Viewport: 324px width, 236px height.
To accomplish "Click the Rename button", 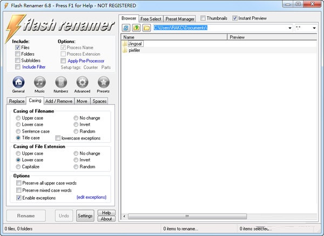I will pyautogui.click(x=26, y=215).
